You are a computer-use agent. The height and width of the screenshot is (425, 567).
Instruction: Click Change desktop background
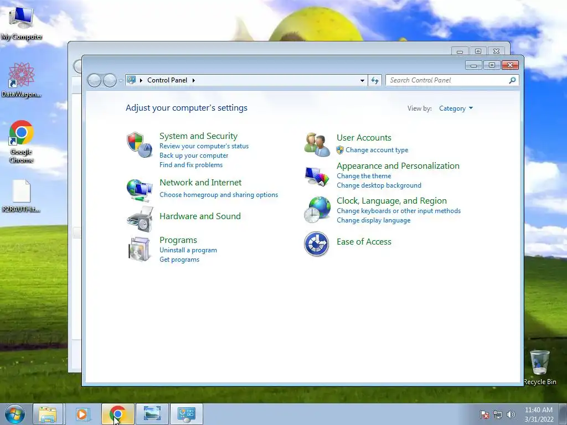[x=379, y=185]
